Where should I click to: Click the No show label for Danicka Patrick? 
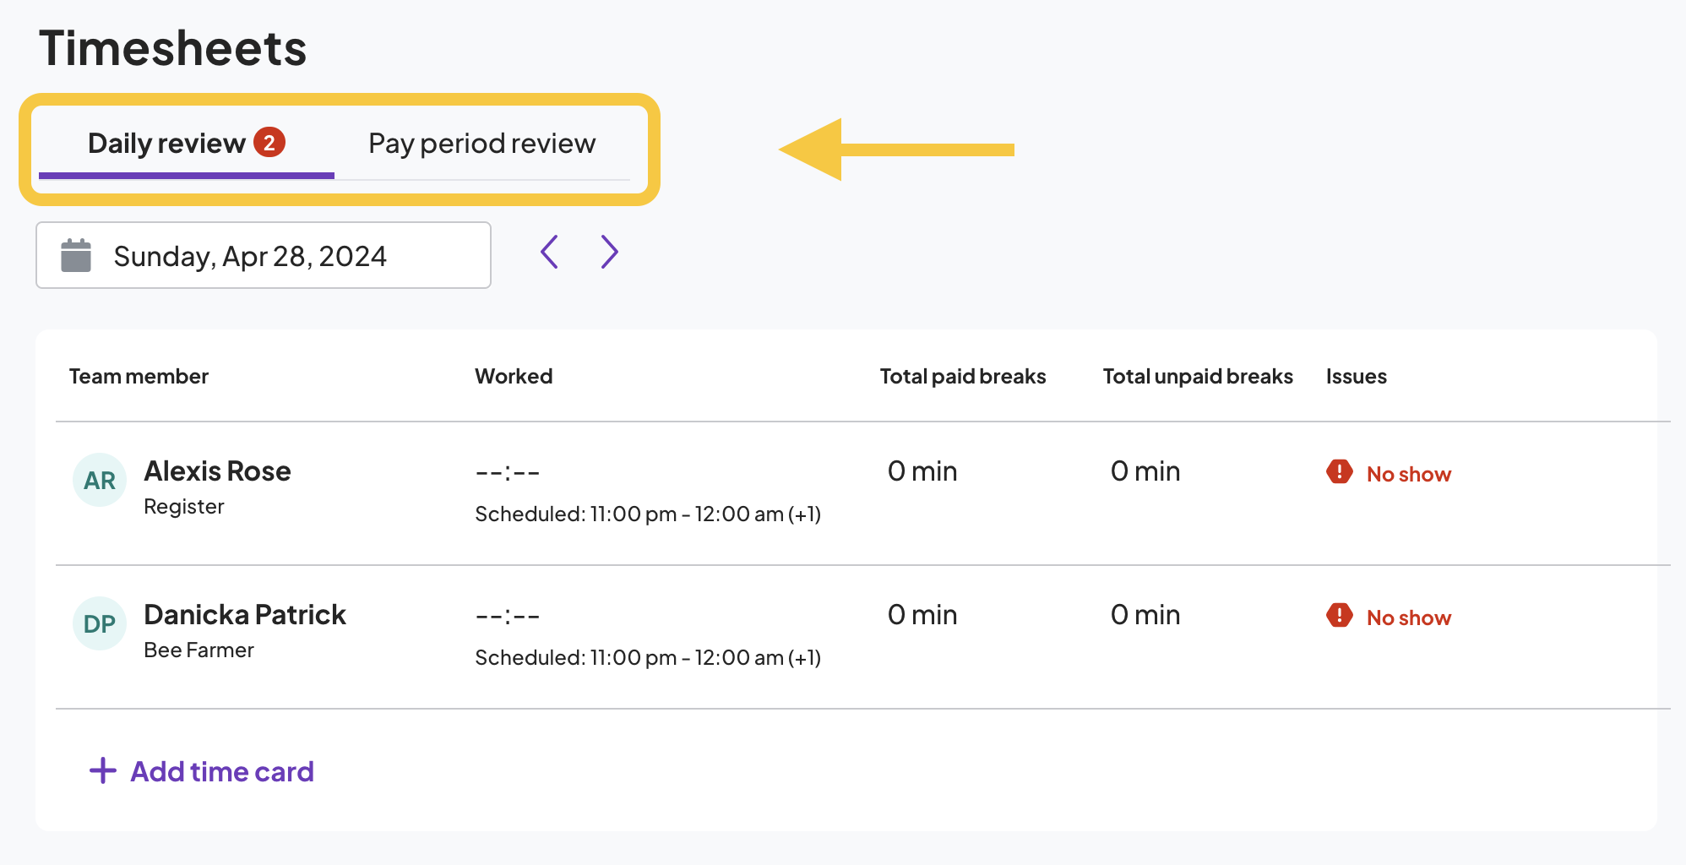coord(1408,618)
